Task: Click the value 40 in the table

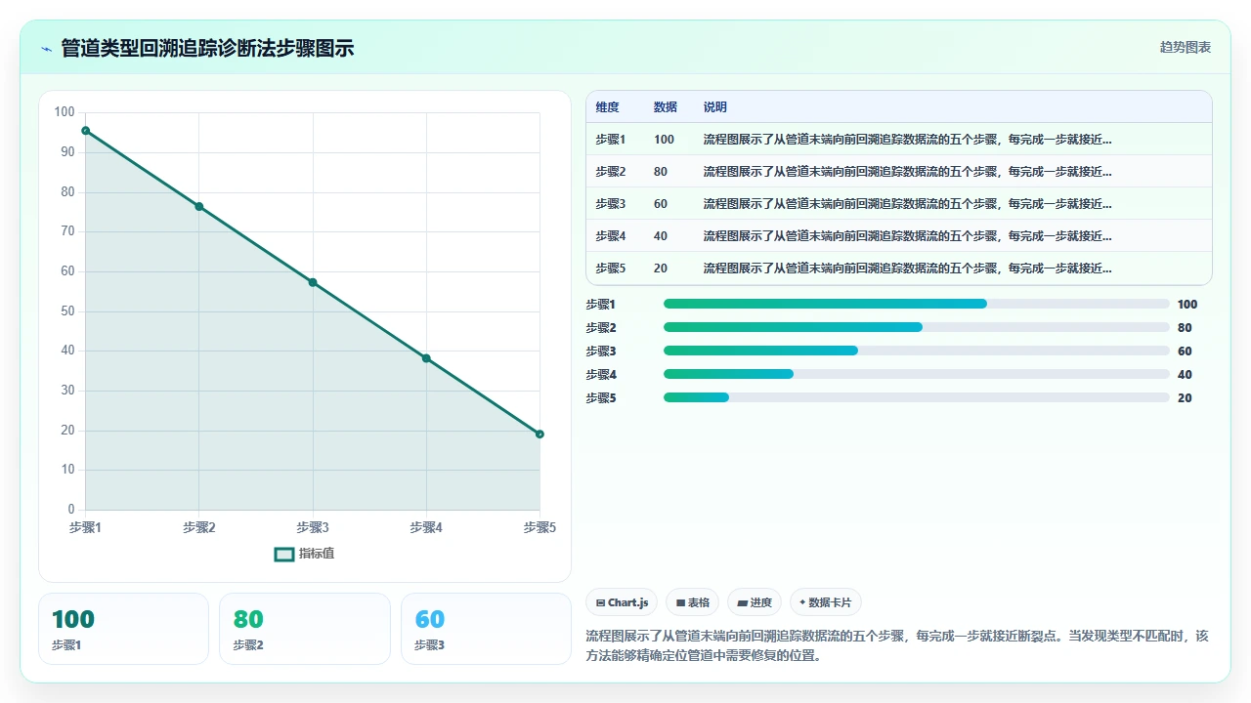Action: 661,236
